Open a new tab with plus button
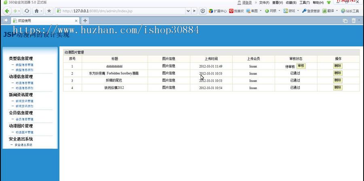Screen dimensions: 364x181 point(85,21)
